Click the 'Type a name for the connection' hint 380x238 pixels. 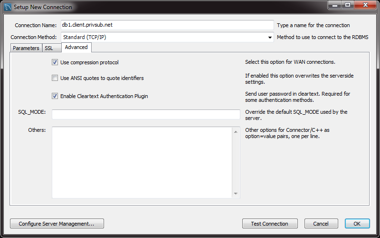point(313,25)
